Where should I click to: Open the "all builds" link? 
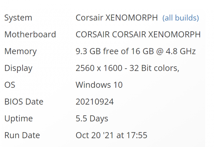point(181,18)
